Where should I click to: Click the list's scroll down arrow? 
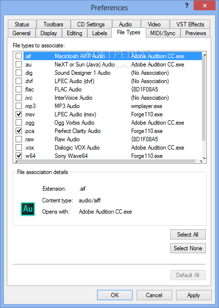coord(204,157)
